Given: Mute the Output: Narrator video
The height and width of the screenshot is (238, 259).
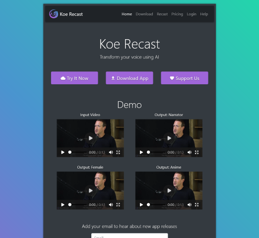Looking at the screenshot, I should [x=190, y=152].
